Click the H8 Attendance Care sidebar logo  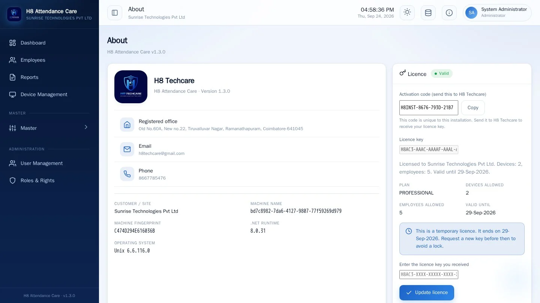14,14
